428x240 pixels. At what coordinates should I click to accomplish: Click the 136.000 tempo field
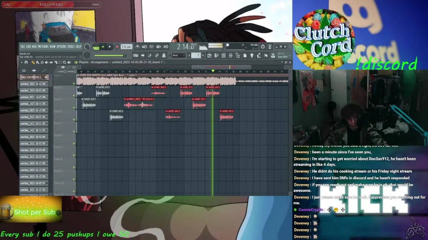(126, 47)
